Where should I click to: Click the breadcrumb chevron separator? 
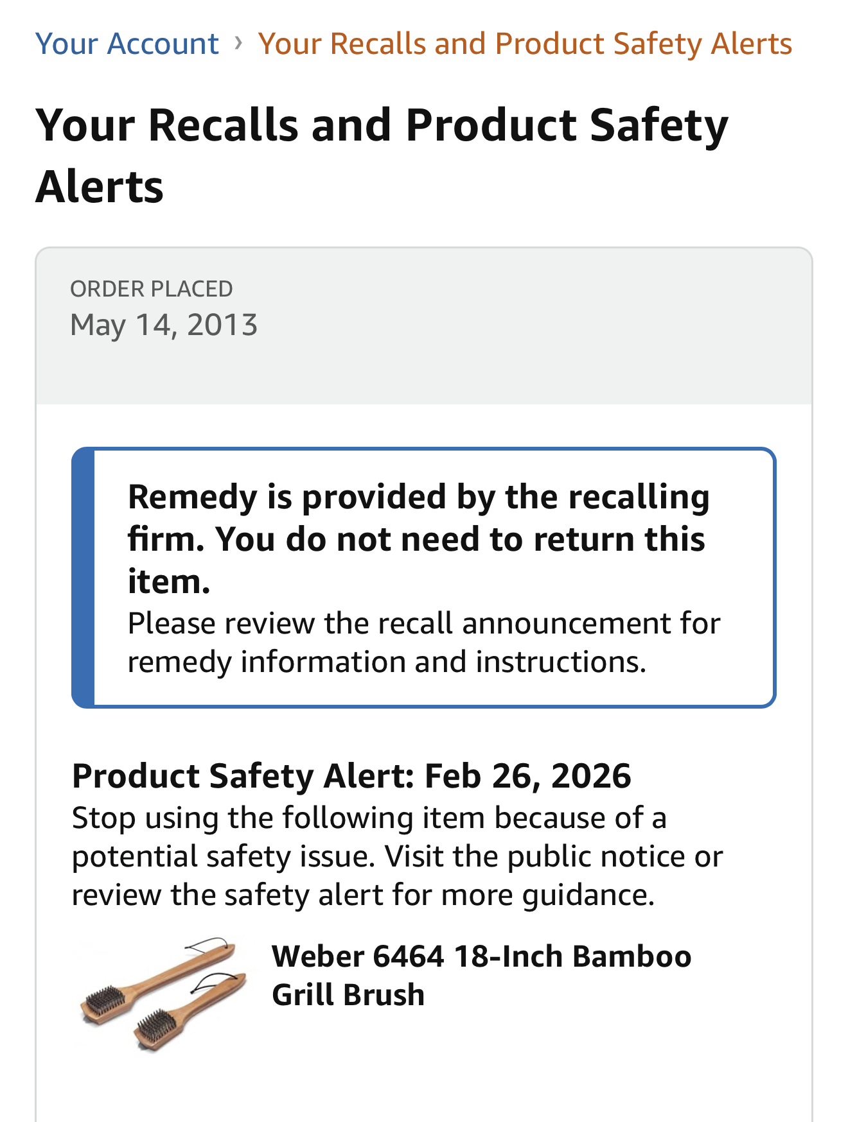(238, 43)
